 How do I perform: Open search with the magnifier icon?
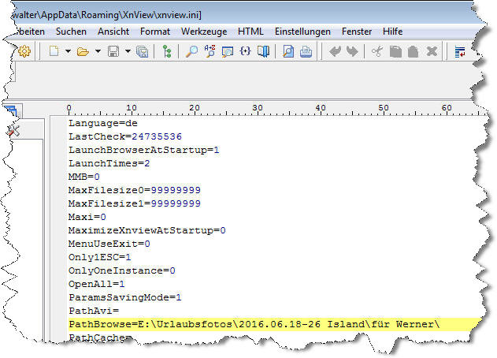(191, 52)
